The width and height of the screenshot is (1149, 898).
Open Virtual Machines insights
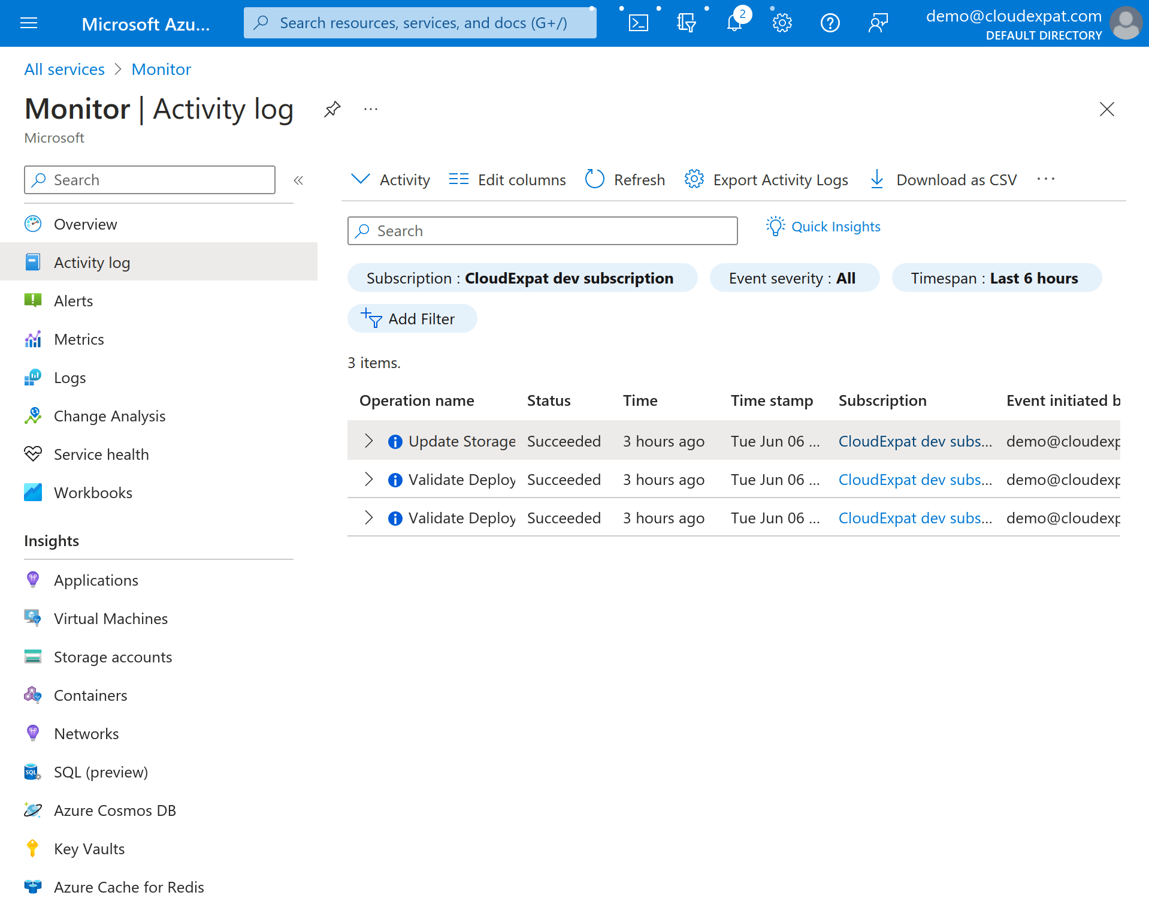tap(159, 619)
